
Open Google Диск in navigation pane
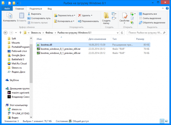coord(17,55)
